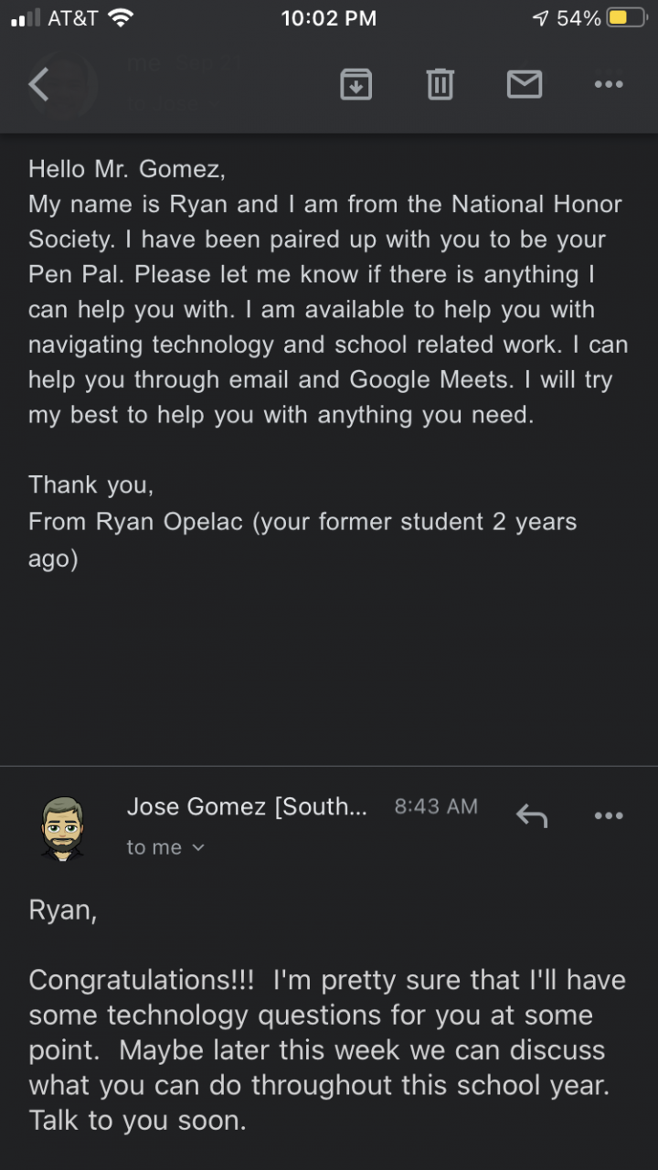Go back using the back arrow
The height and width of the screenshot is (1170, 658).
[x=38, y=85]
